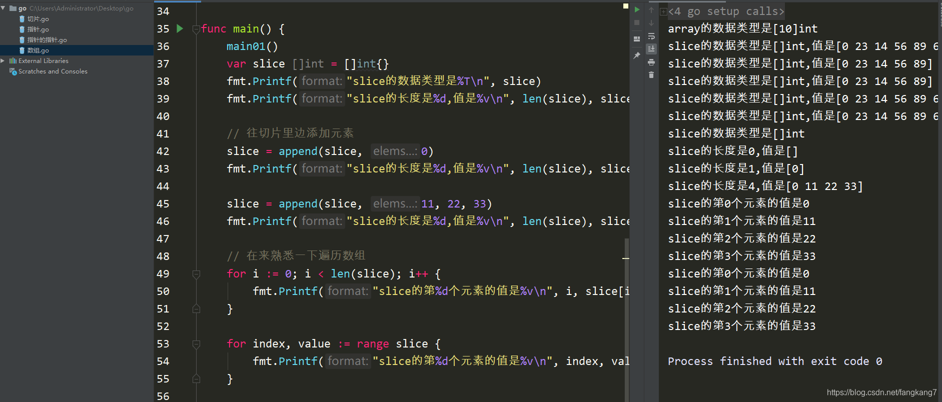Select the go project root folder

tap(23, 8)
